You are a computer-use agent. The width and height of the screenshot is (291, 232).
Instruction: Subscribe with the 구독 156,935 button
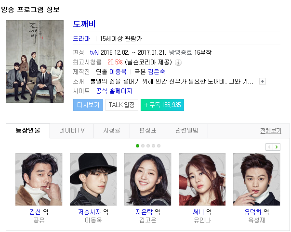pos(162,105)
